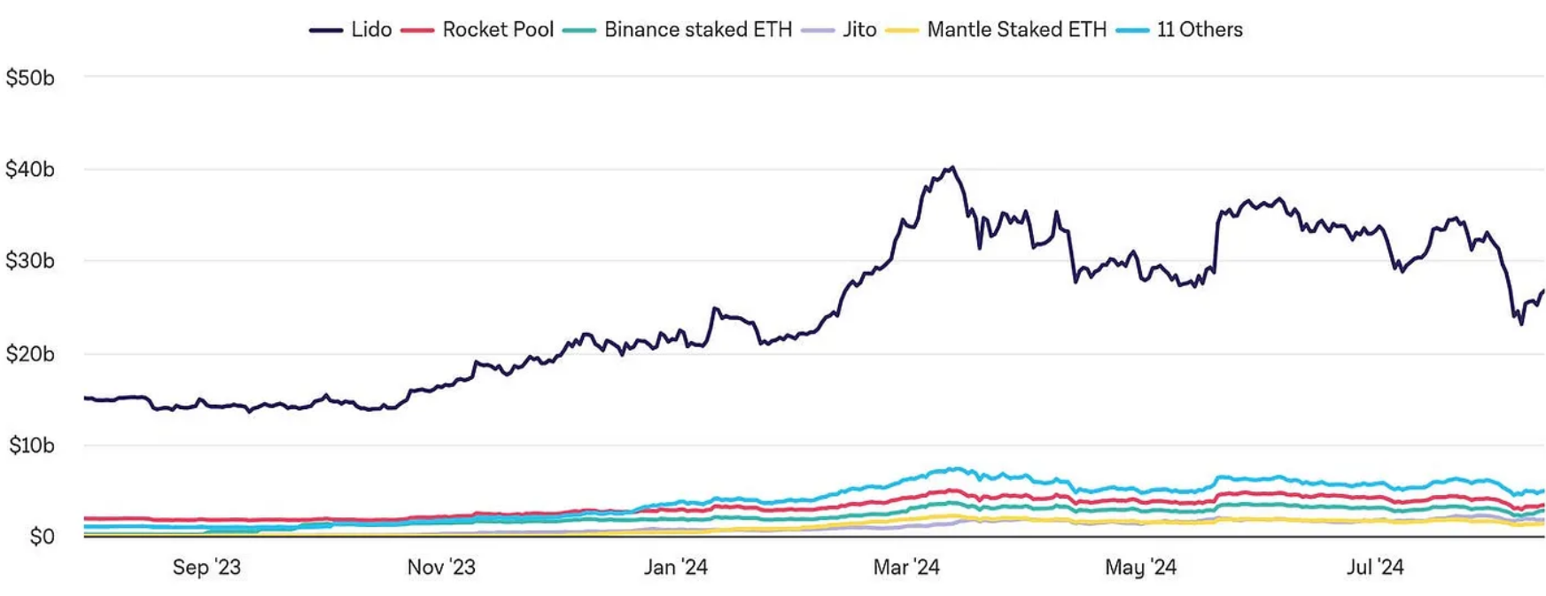
Task: Toggle the Lido legend entry
Action: pos(351,29)
